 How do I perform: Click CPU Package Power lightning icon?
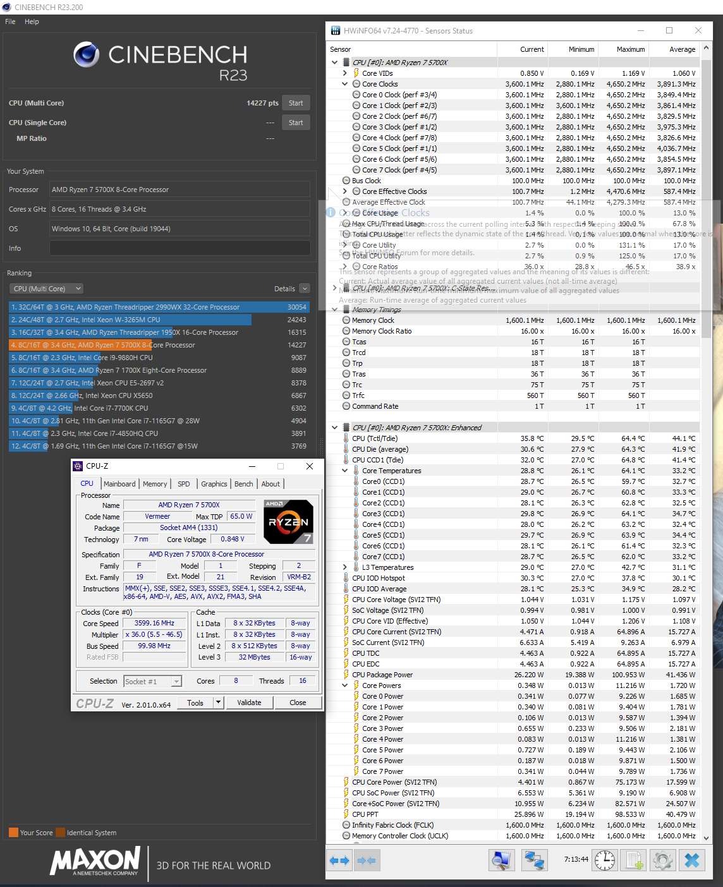pyautogui.click(x=346, y=675)
